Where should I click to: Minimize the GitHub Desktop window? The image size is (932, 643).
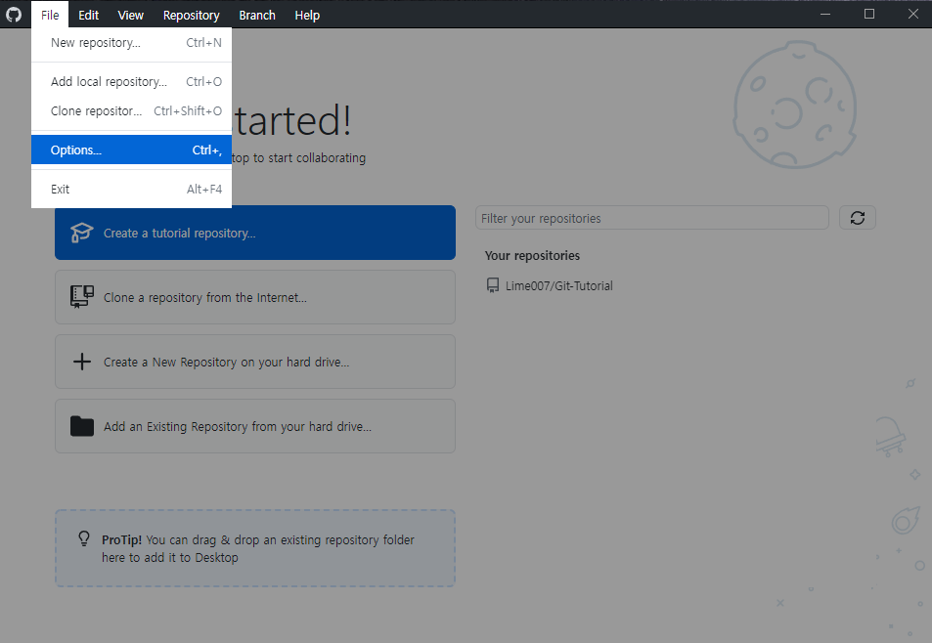point(825,15)
